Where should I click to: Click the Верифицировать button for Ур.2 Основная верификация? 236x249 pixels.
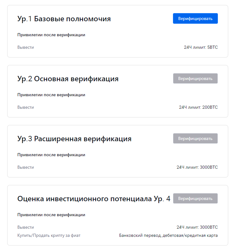click(195, 78)
